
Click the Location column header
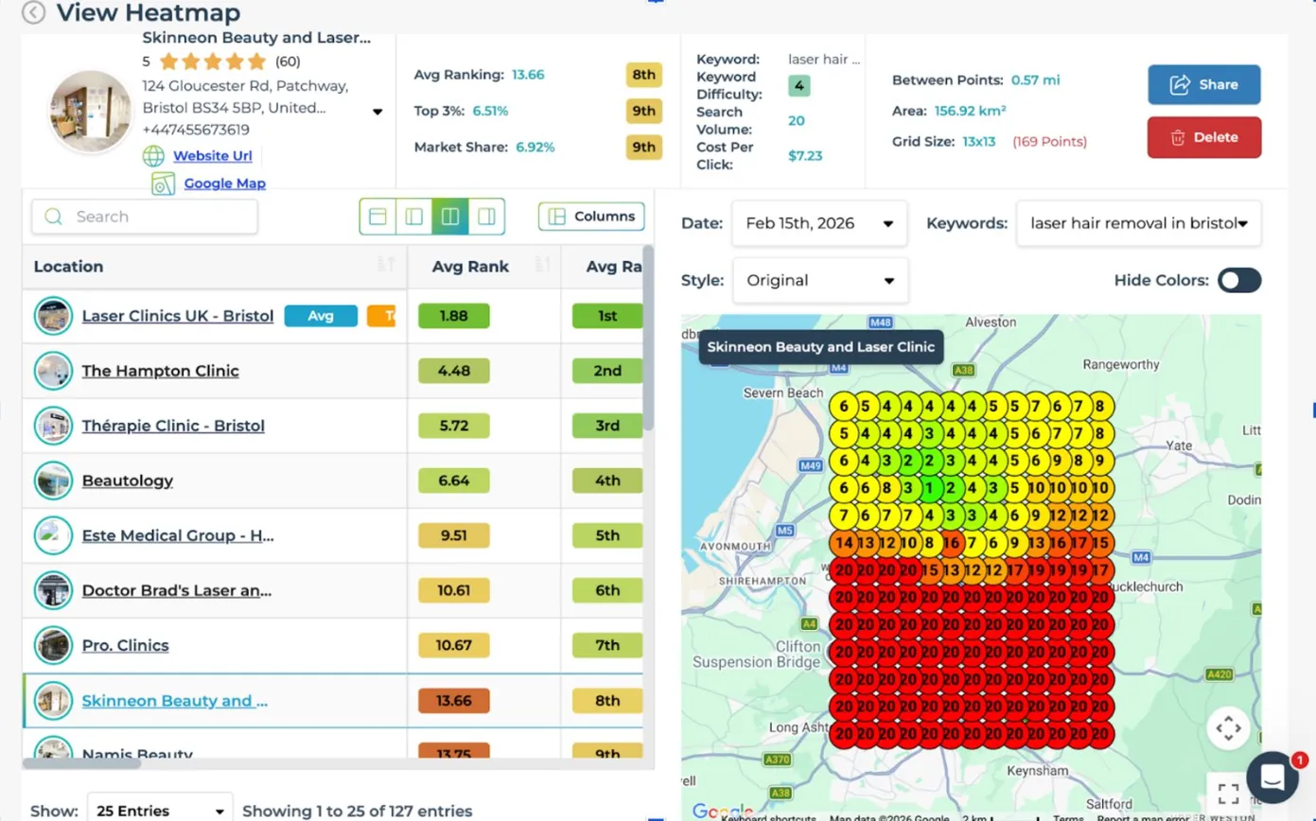click(215, 267)
